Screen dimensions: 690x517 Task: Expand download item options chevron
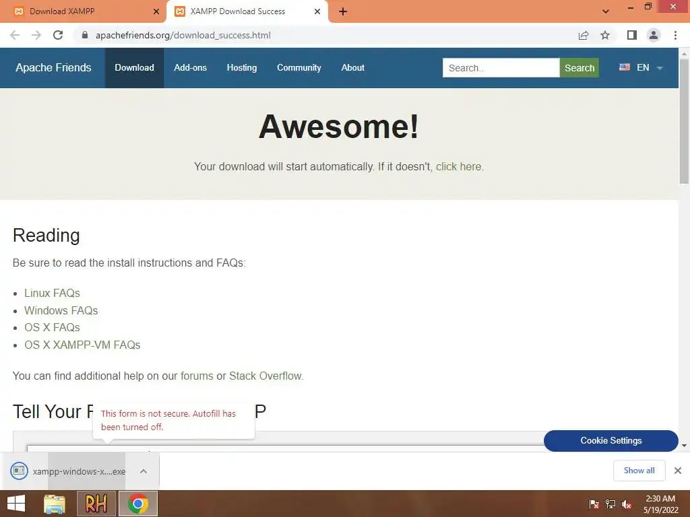point(144,471)
